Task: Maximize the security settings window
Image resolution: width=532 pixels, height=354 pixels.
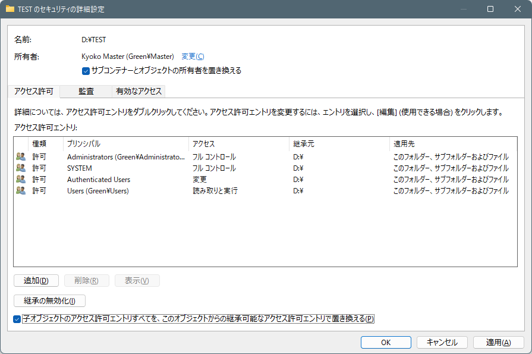Action: click(x=490, y=9)
